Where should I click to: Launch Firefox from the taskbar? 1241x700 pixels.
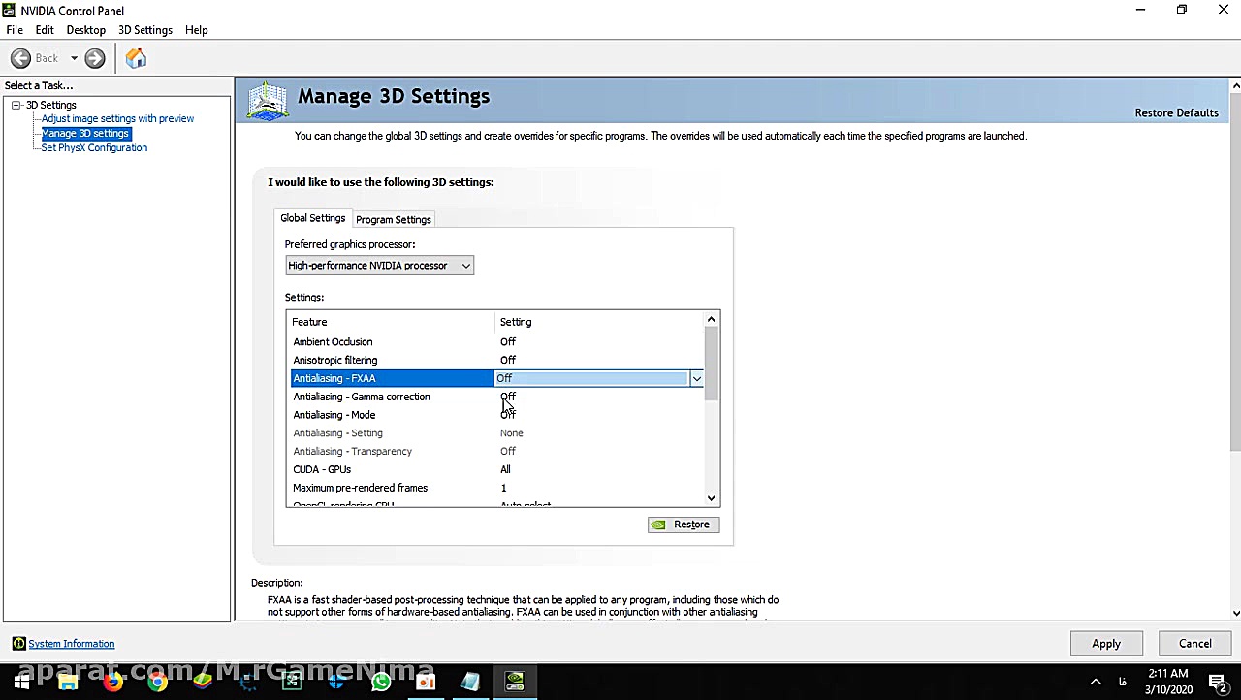click(112, 682)
